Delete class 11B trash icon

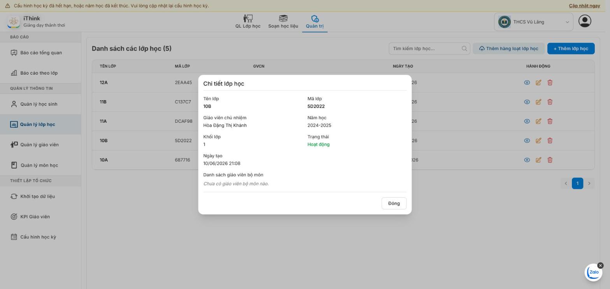[550, 102]
